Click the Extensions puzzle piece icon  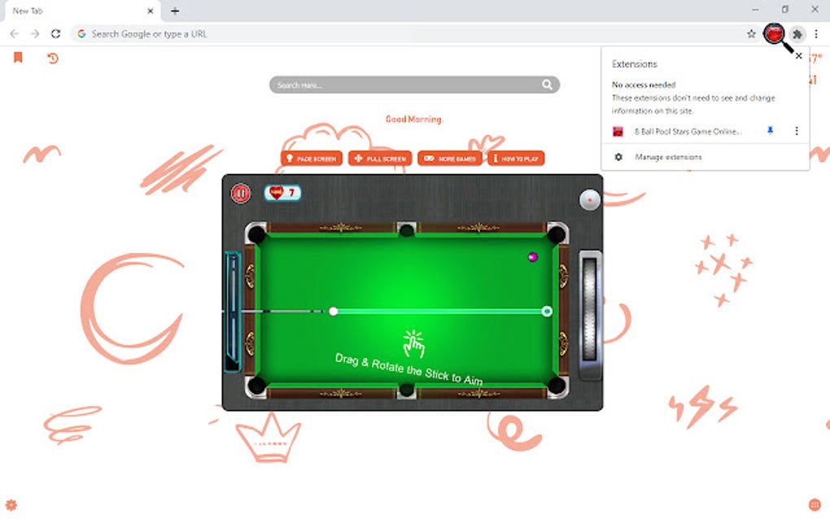[797, 34]
